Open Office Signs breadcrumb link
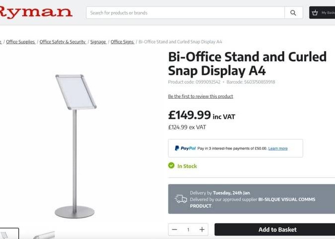The width and height of the screenshot is (335, 239). point(122,42)
